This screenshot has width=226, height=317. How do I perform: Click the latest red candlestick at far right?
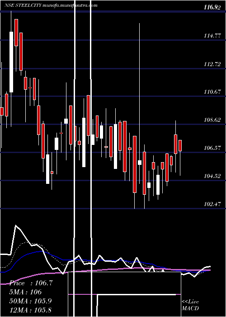(x=180, y=145)
